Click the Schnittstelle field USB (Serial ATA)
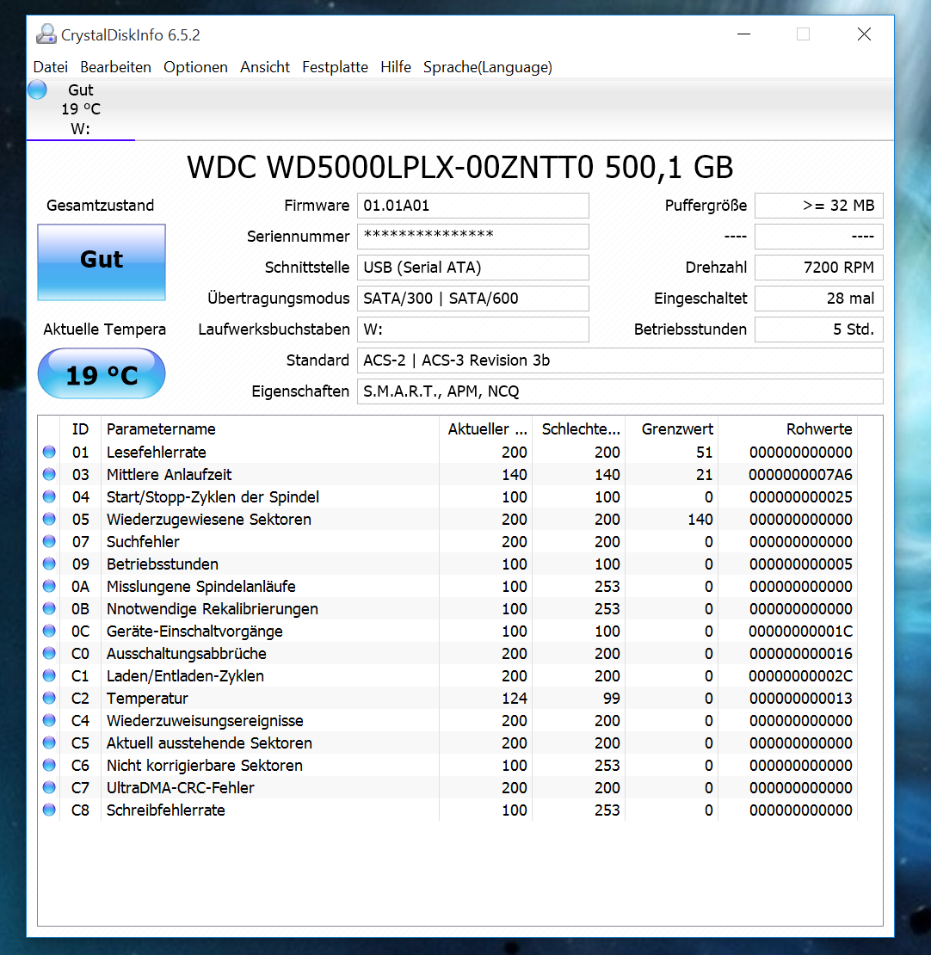The image size is (931, 955). pos(472,268)
